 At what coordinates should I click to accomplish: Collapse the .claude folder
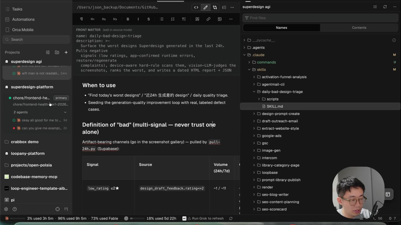coord(244,55)
